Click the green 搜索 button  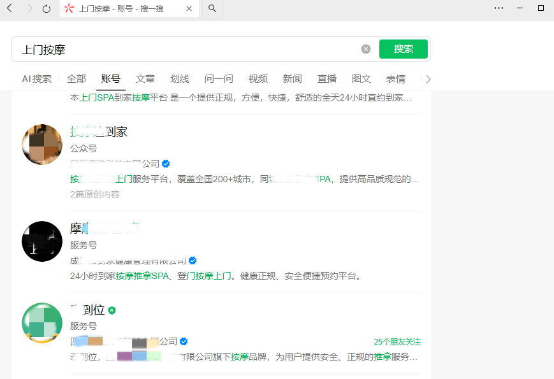coord(403,49)
